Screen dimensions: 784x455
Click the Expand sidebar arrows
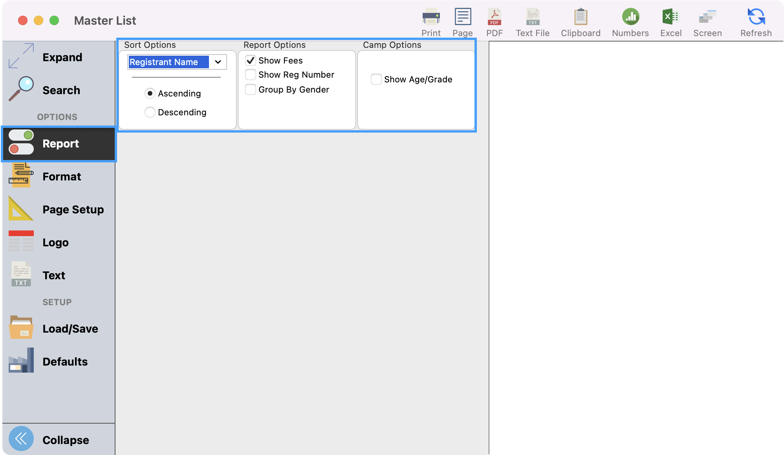(21, 56)
